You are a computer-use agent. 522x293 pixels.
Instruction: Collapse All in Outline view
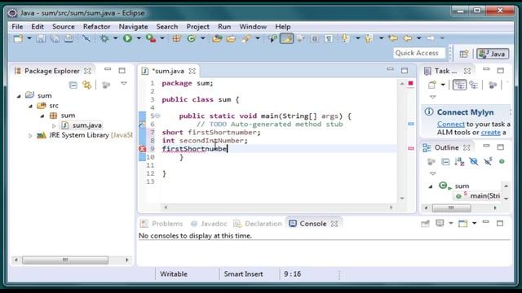coord(445,162)
